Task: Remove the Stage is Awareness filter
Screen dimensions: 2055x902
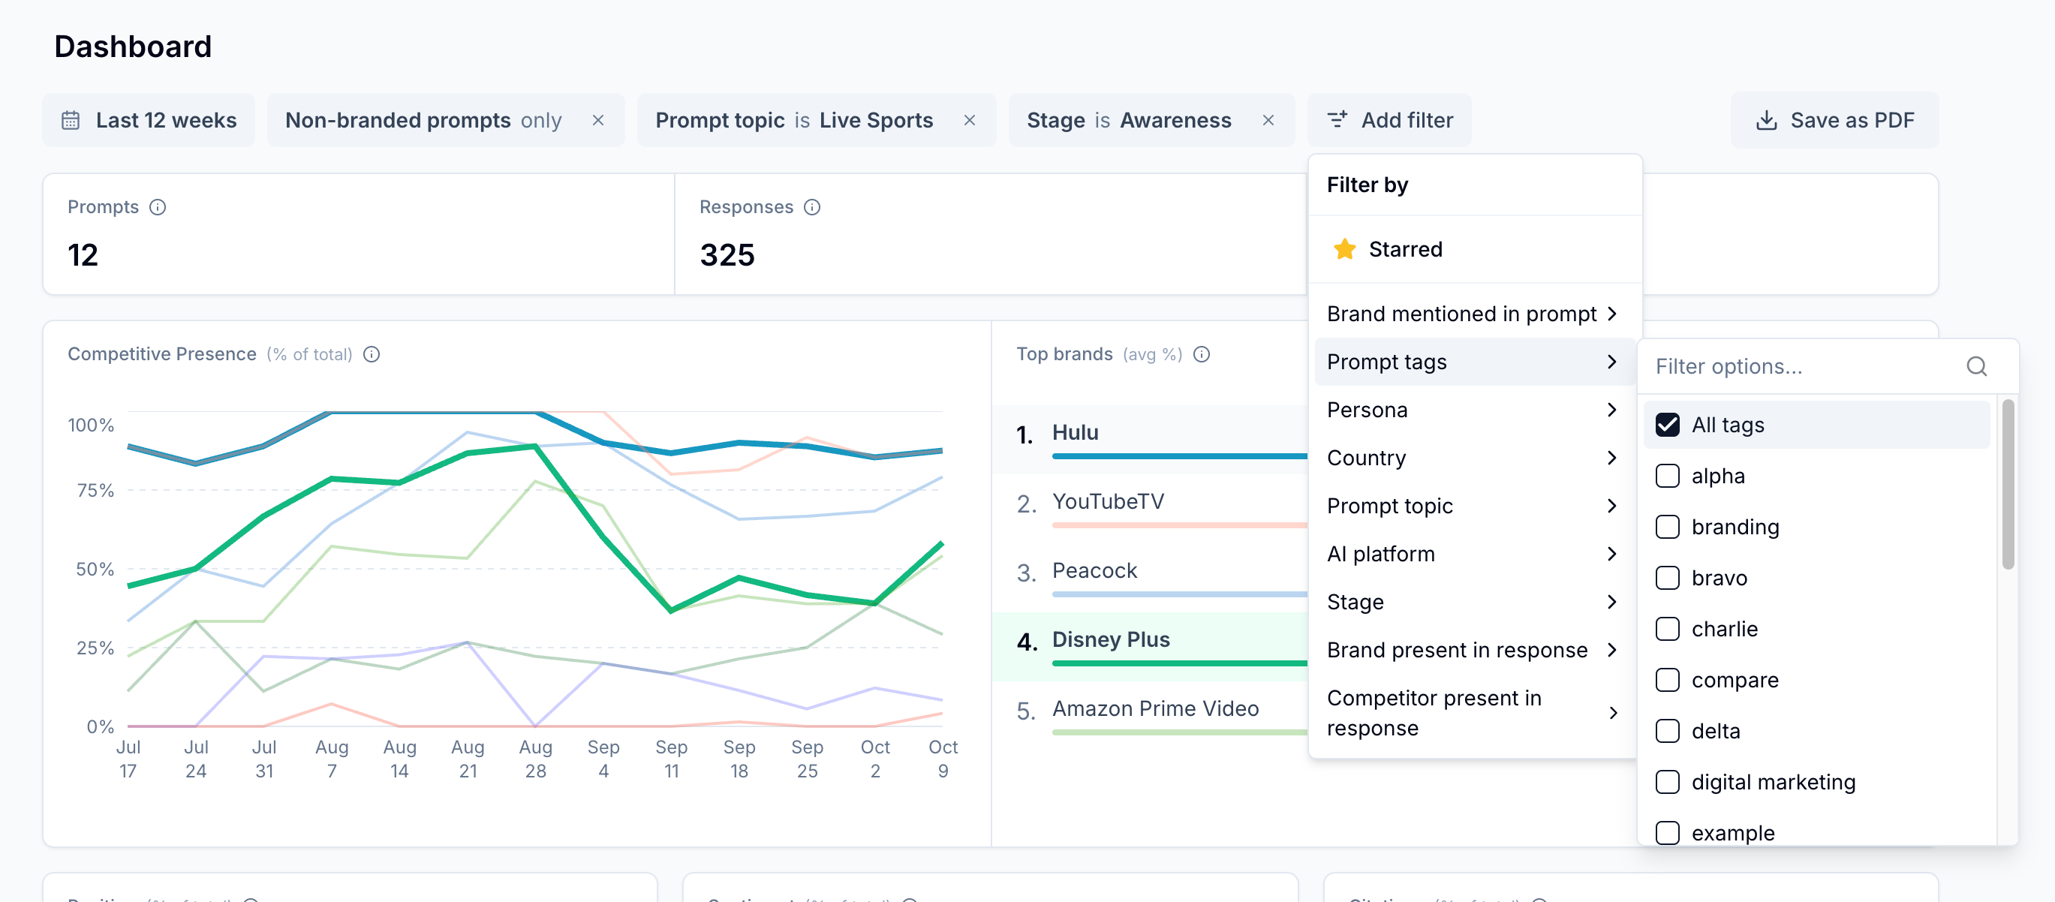Action: pyautogui.click(x=1268, y=120)
